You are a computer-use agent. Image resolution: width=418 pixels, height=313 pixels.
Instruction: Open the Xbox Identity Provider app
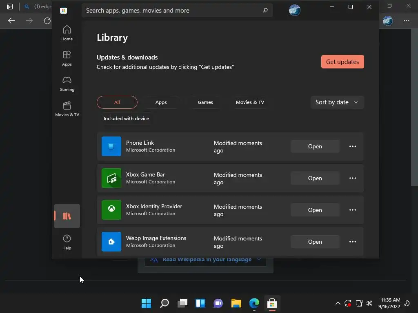[315, 210]
